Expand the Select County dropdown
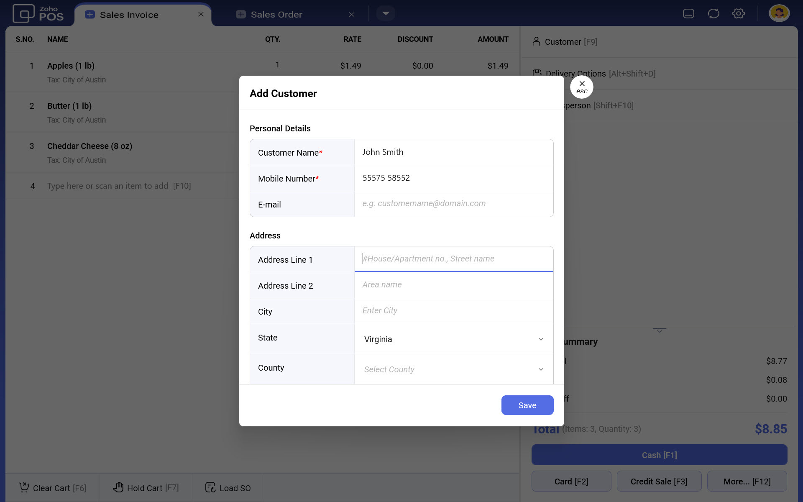Screen dimensions: 803x502 tap(453, 369)
